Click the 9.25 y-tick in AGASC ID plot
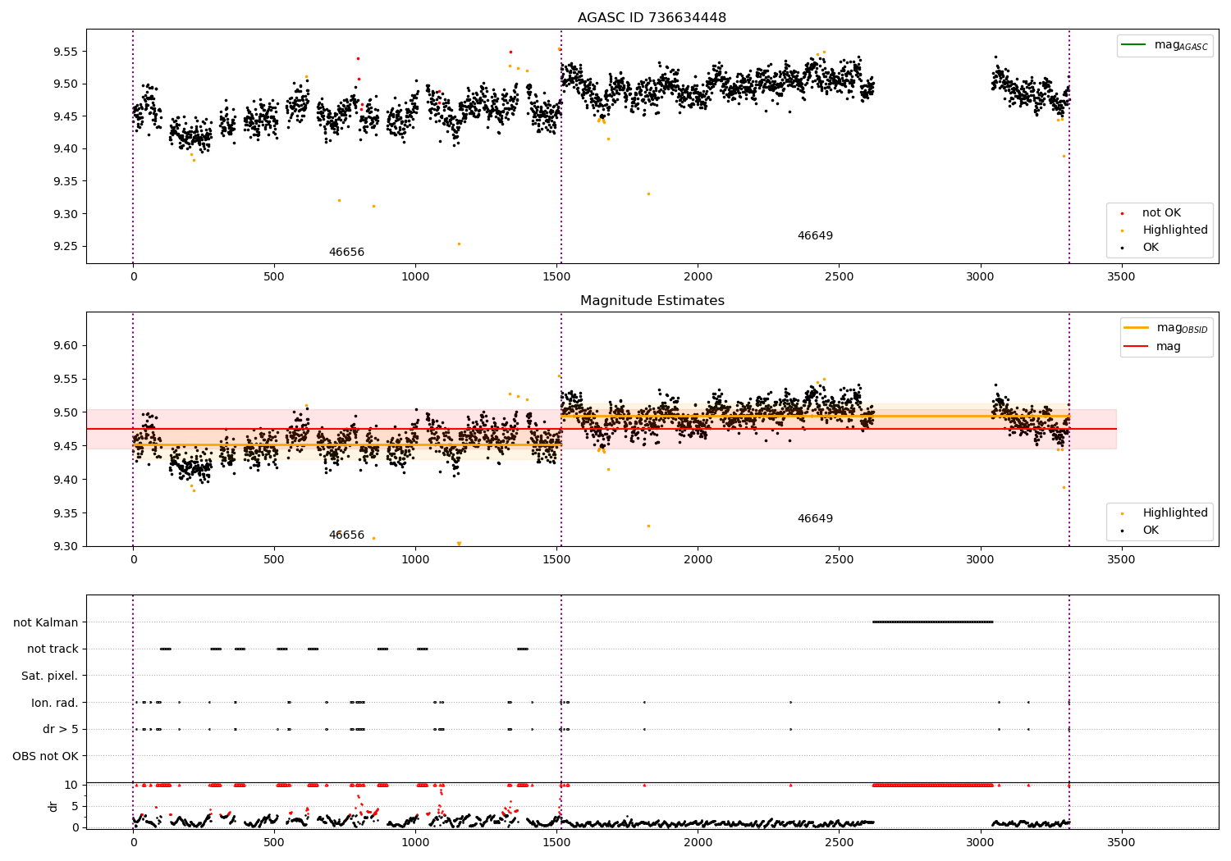Viewport: 1231px width, 861px height. click(64, 247)
